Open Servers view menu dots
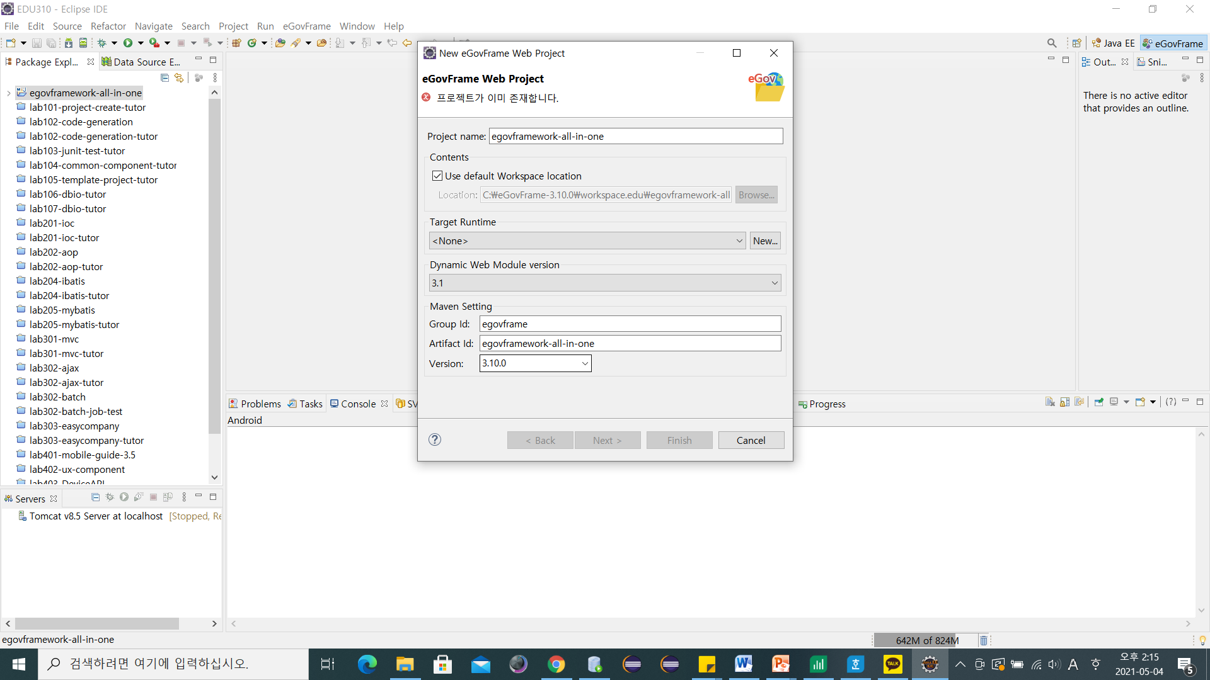This screenshot has width=1210, height=680. pyautogui.click(x=184, y=497)
